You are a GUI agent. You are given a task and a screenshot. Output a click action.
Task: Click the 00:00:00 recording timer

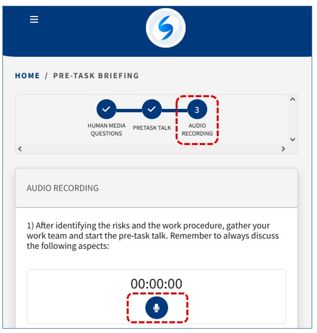157,284
